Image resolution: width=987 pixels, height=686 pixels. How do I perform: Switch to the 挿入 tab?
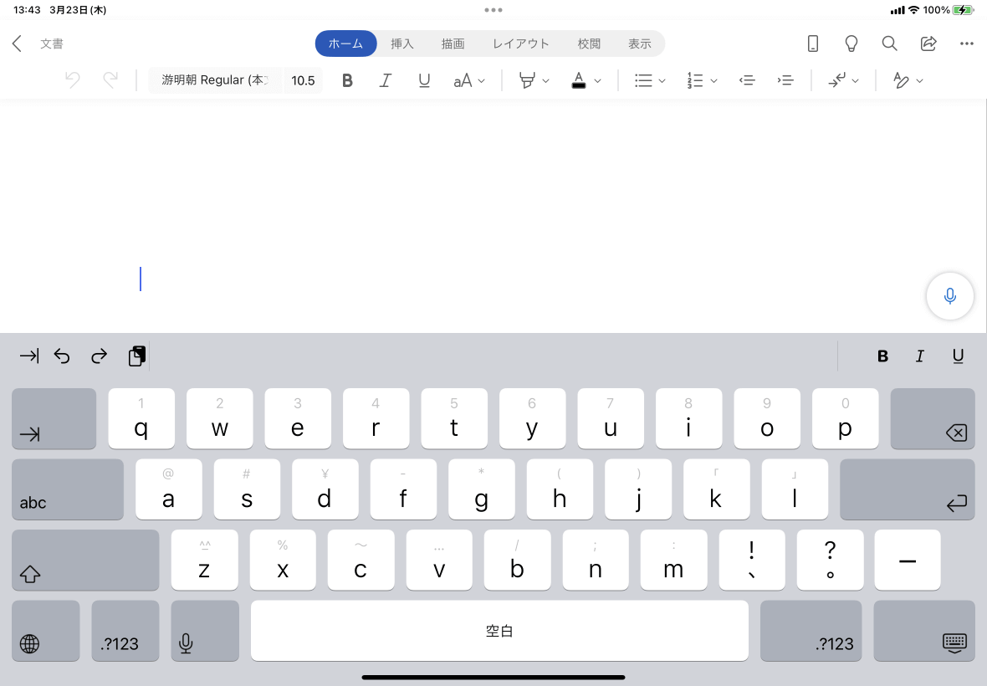point(402,44)
